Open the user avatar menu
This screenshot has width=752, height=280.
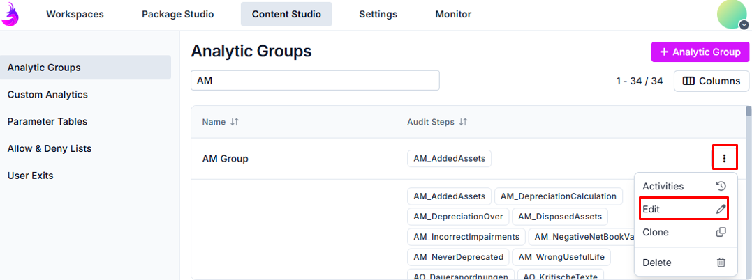point(732,15)
